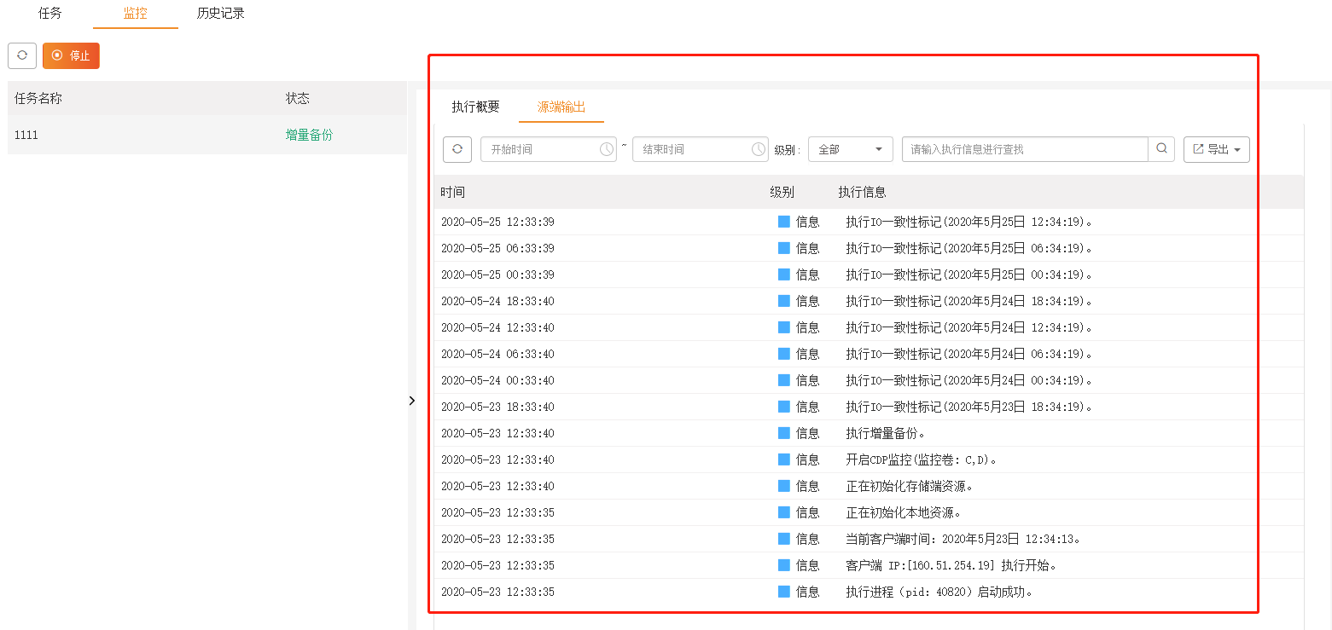Click timestamp 2020-05-25 12:33:39
Screen dimensions: 1332x630
coord(497,222)
